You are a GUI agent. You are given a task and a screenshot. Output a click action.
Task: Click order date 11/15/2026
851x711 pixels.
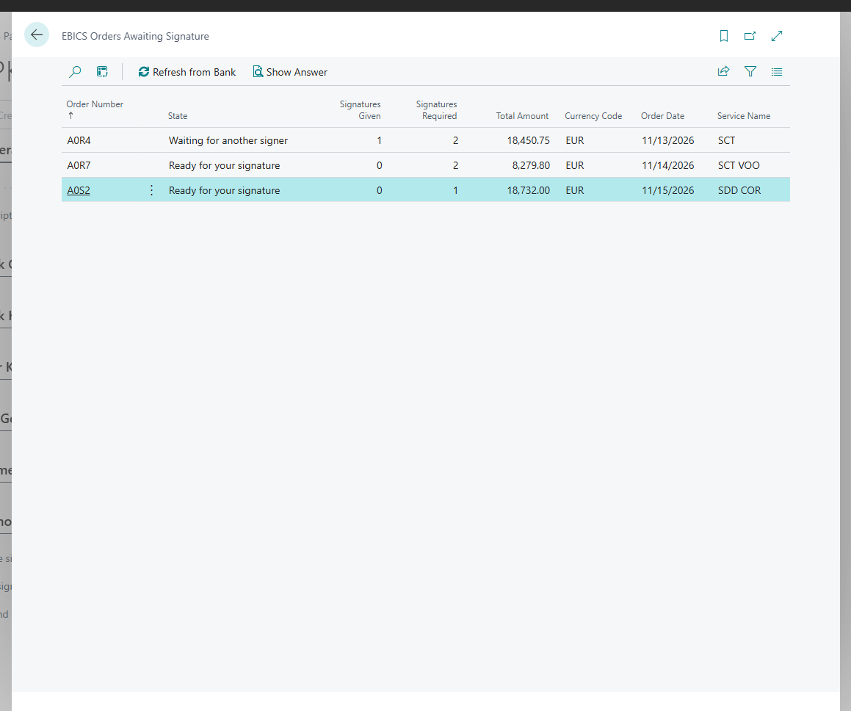667,190
